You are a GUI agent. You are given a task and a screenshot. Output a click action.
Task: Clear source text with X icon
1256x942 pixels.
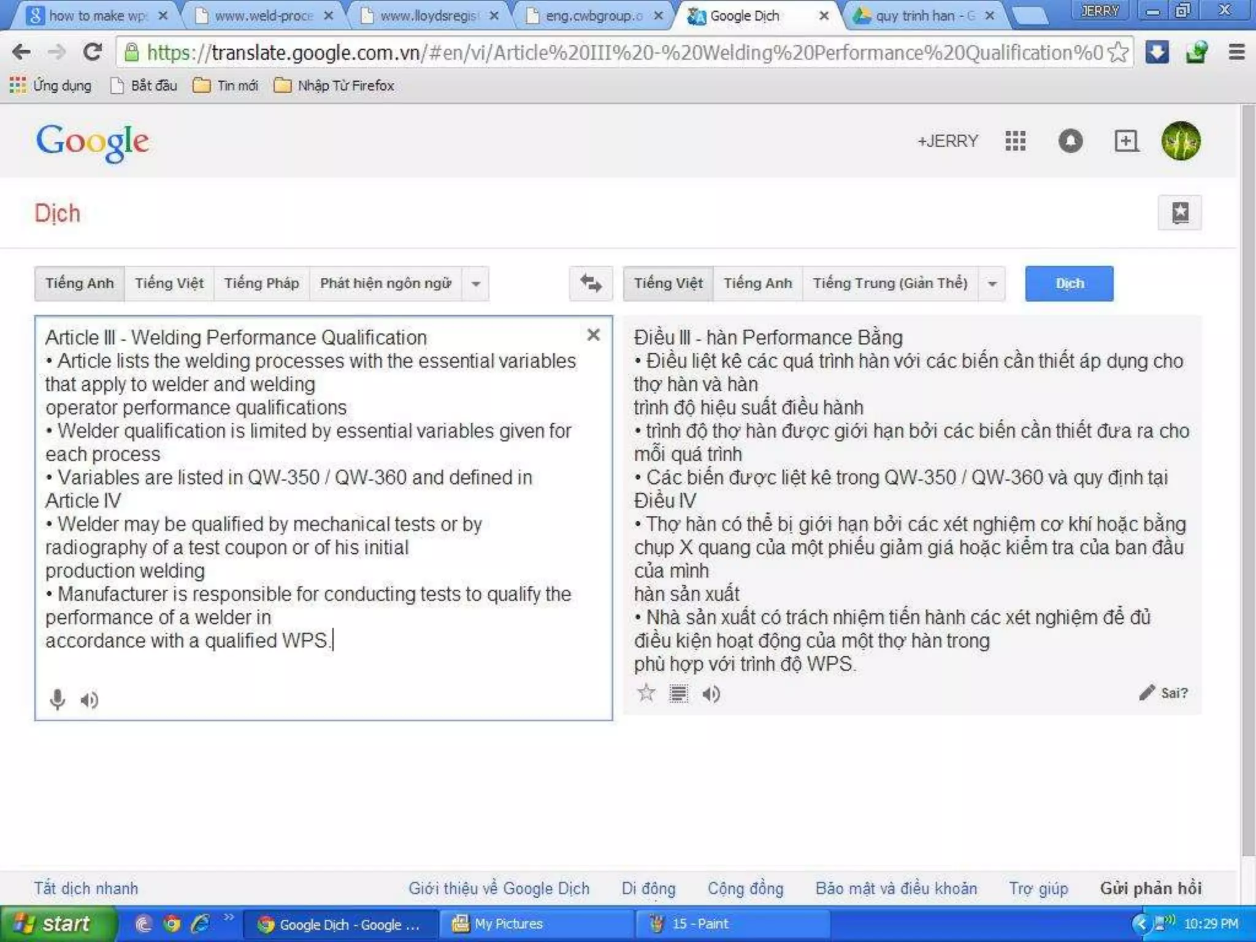tap(593, 335)
